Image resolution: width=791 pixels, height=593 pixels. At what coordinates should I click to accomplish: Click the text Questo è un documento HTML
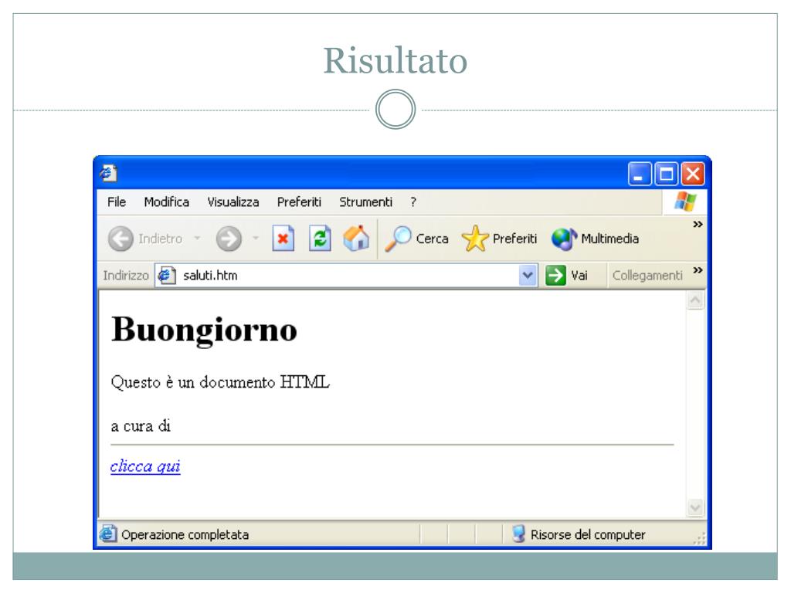coord(220,382)
